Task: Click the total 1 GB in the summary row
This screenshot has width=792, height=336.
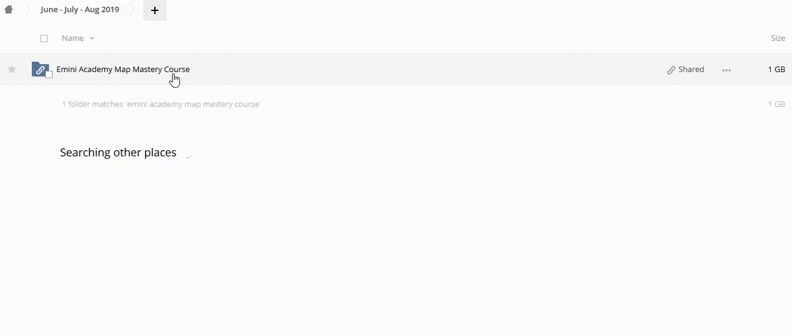Action: point(777,104)
